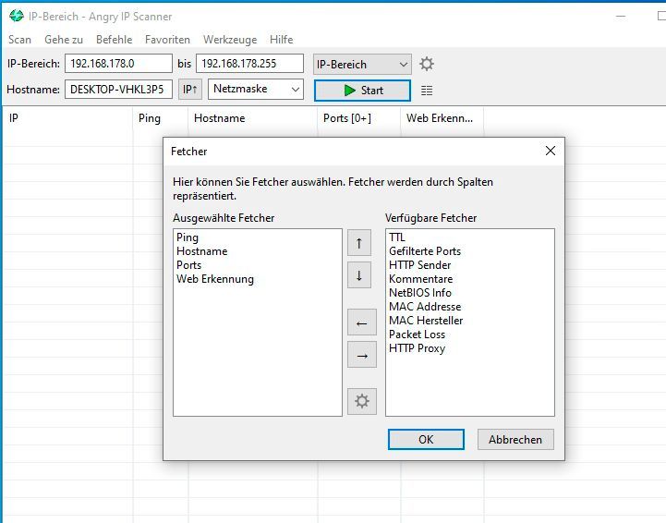
Task: Click the Ping column header
Action: click(x=161, y=118)
